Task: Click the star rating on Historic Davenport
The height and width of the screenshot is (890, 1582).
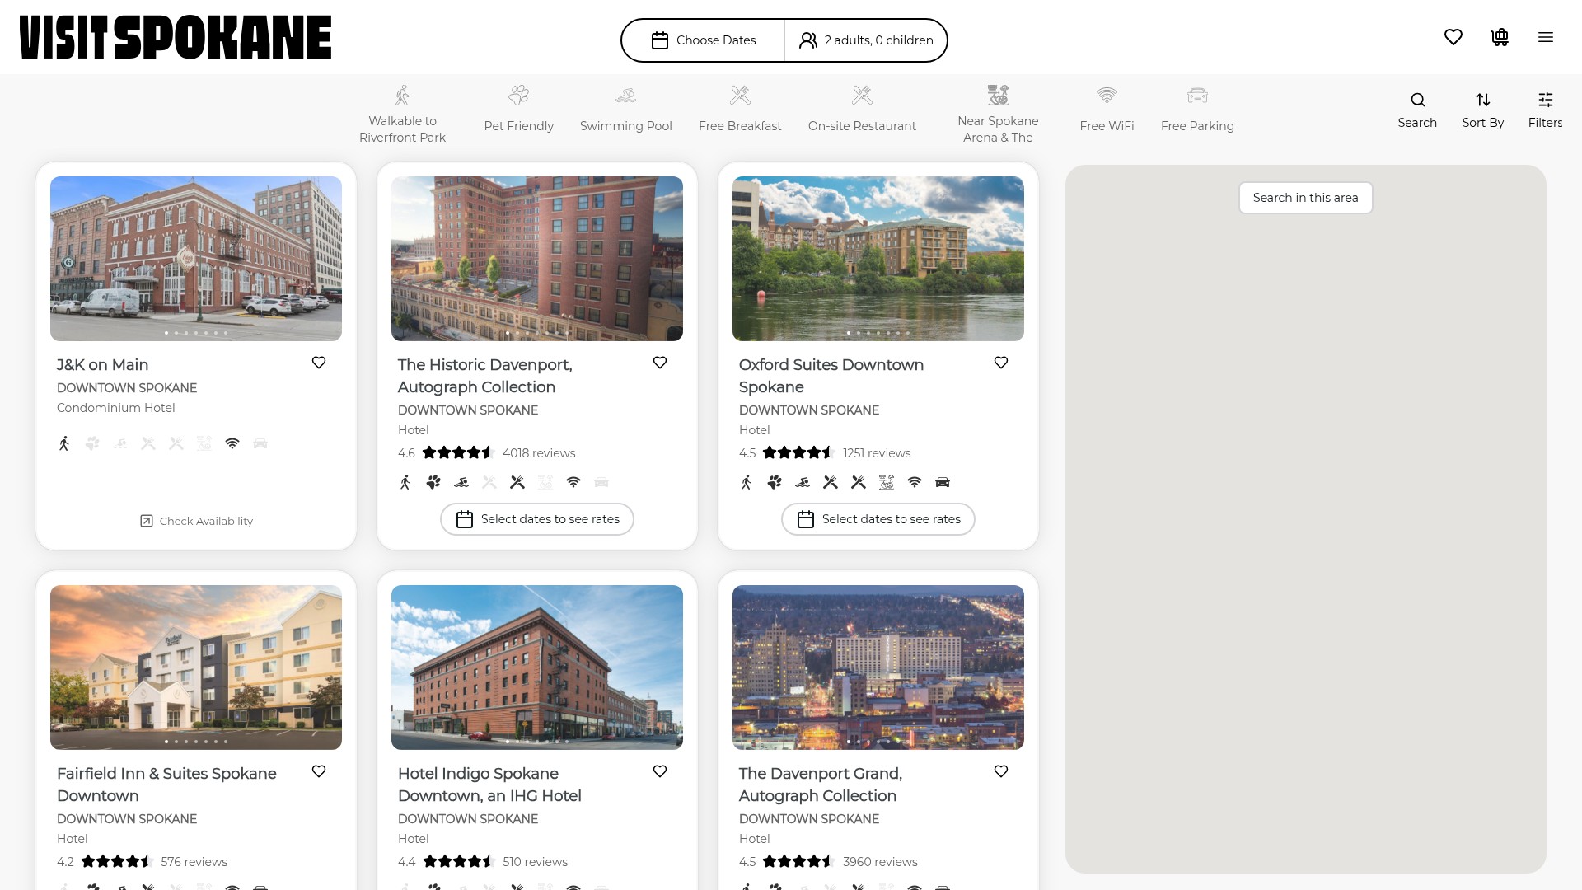Action: [458, 452]
